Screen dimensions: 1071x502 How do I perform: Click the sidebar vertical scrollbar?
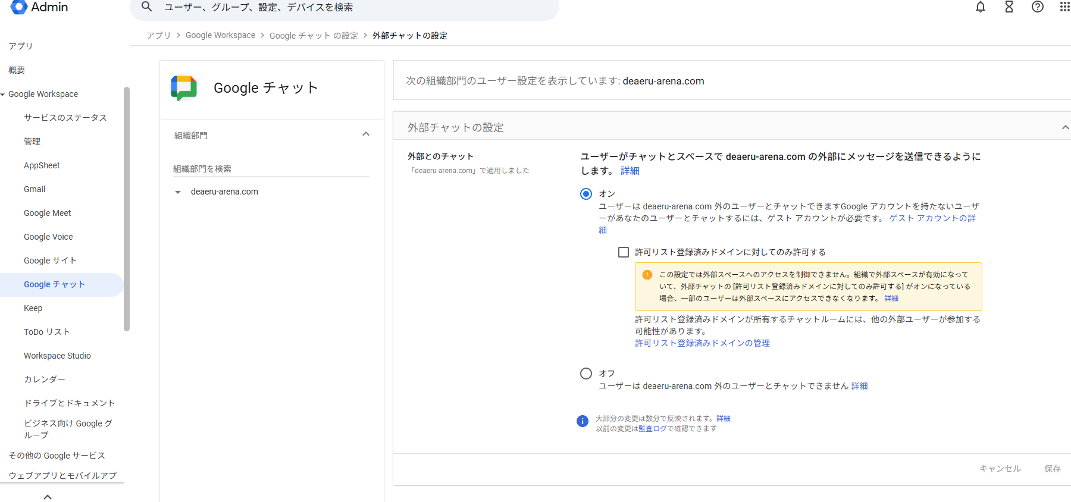click(x=126, y=209)
